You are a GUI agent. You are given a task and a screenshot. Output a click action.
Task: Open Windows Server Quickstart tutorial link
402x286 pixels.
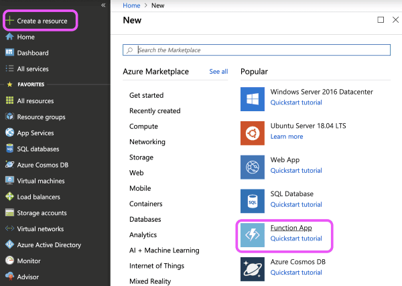pos(296,102)
